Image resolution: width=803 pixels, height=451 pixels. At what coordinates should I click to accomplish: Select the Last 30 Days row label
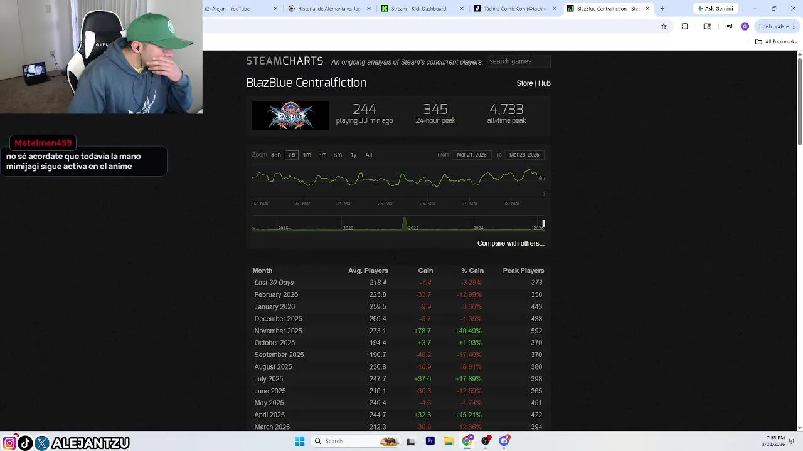point(274,283)
